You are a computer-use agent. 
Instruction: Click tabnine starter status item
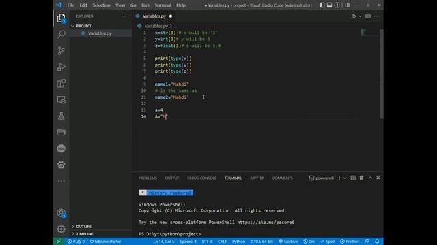click(x=105, y=242)
